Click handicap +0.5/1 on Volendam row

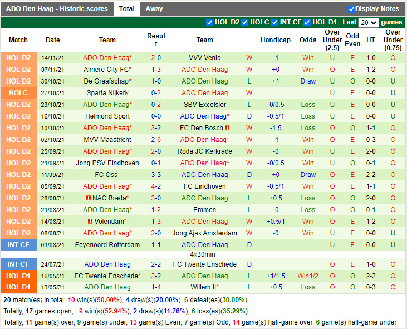pos(276,222)
